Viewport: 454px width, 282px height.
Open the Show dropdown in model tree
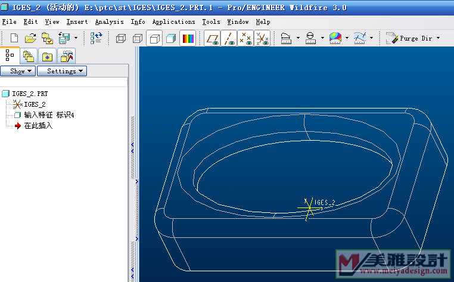(x=18, y=71)
